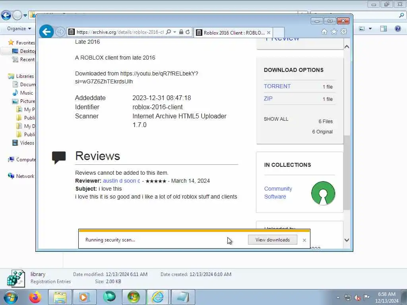Click the IE forward arrow button
Image resolution: width=407 pixels, height=305 pixels.
60,32
